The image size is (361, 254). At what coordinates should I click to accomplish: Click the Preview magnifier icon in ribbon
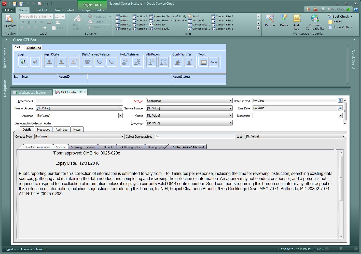[x=10, y=19]
